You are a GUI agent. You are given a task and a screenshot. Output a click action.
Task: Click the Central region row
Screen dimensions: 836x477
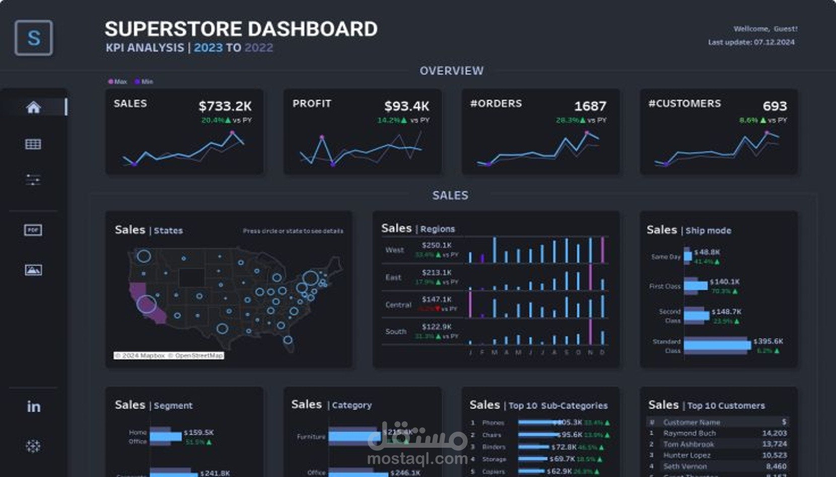pos(496,304)
